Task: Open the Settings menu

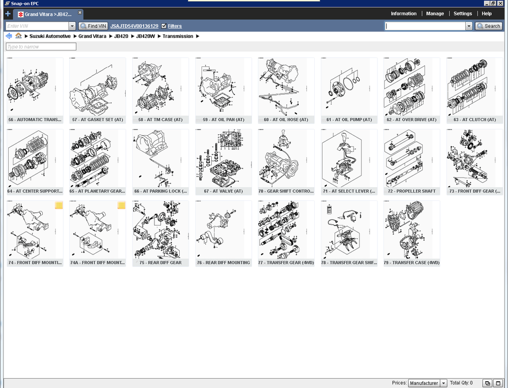Action: click(463, 14)
